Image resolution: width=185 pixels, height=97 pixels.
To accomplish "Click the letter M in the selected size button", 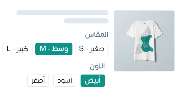I will click(x=43, y=48).
